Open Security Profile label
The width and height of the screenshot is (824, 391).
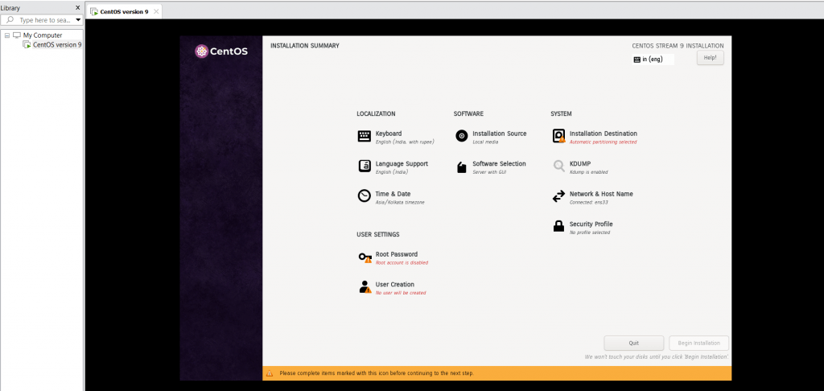point(591,224)
